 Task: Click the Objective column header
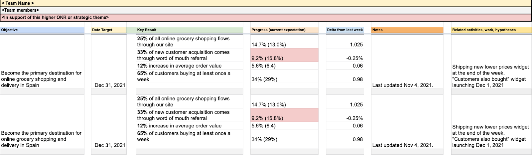click(42, 30)
